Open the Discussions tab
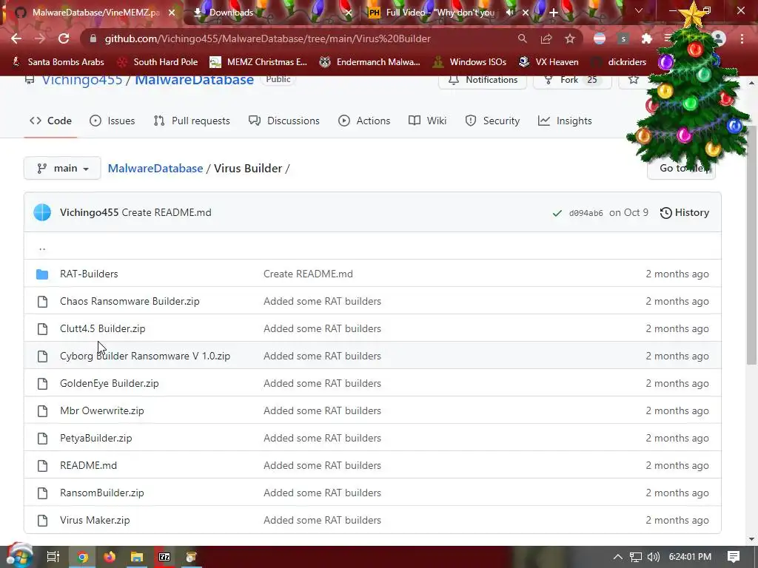758x568 pixels. pos(284,121)
